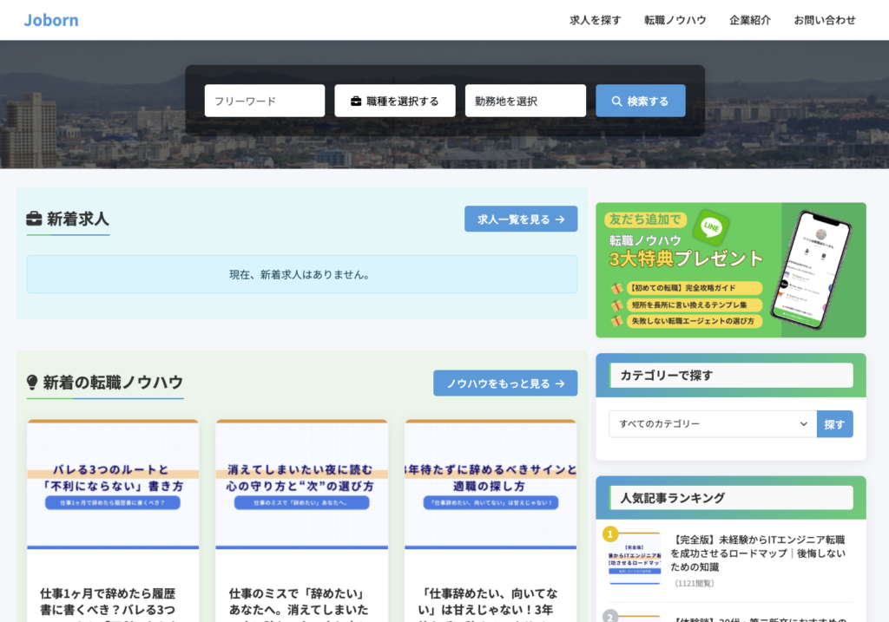Click the arrow icon on ノウハウをもっと見る
Viewport: 889px width, 622px height.
(560, 383)
